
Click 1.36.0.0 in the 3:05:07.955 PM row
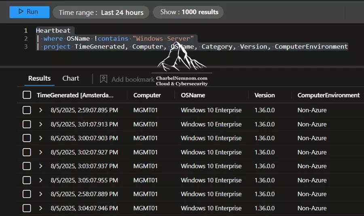(265, 180)
